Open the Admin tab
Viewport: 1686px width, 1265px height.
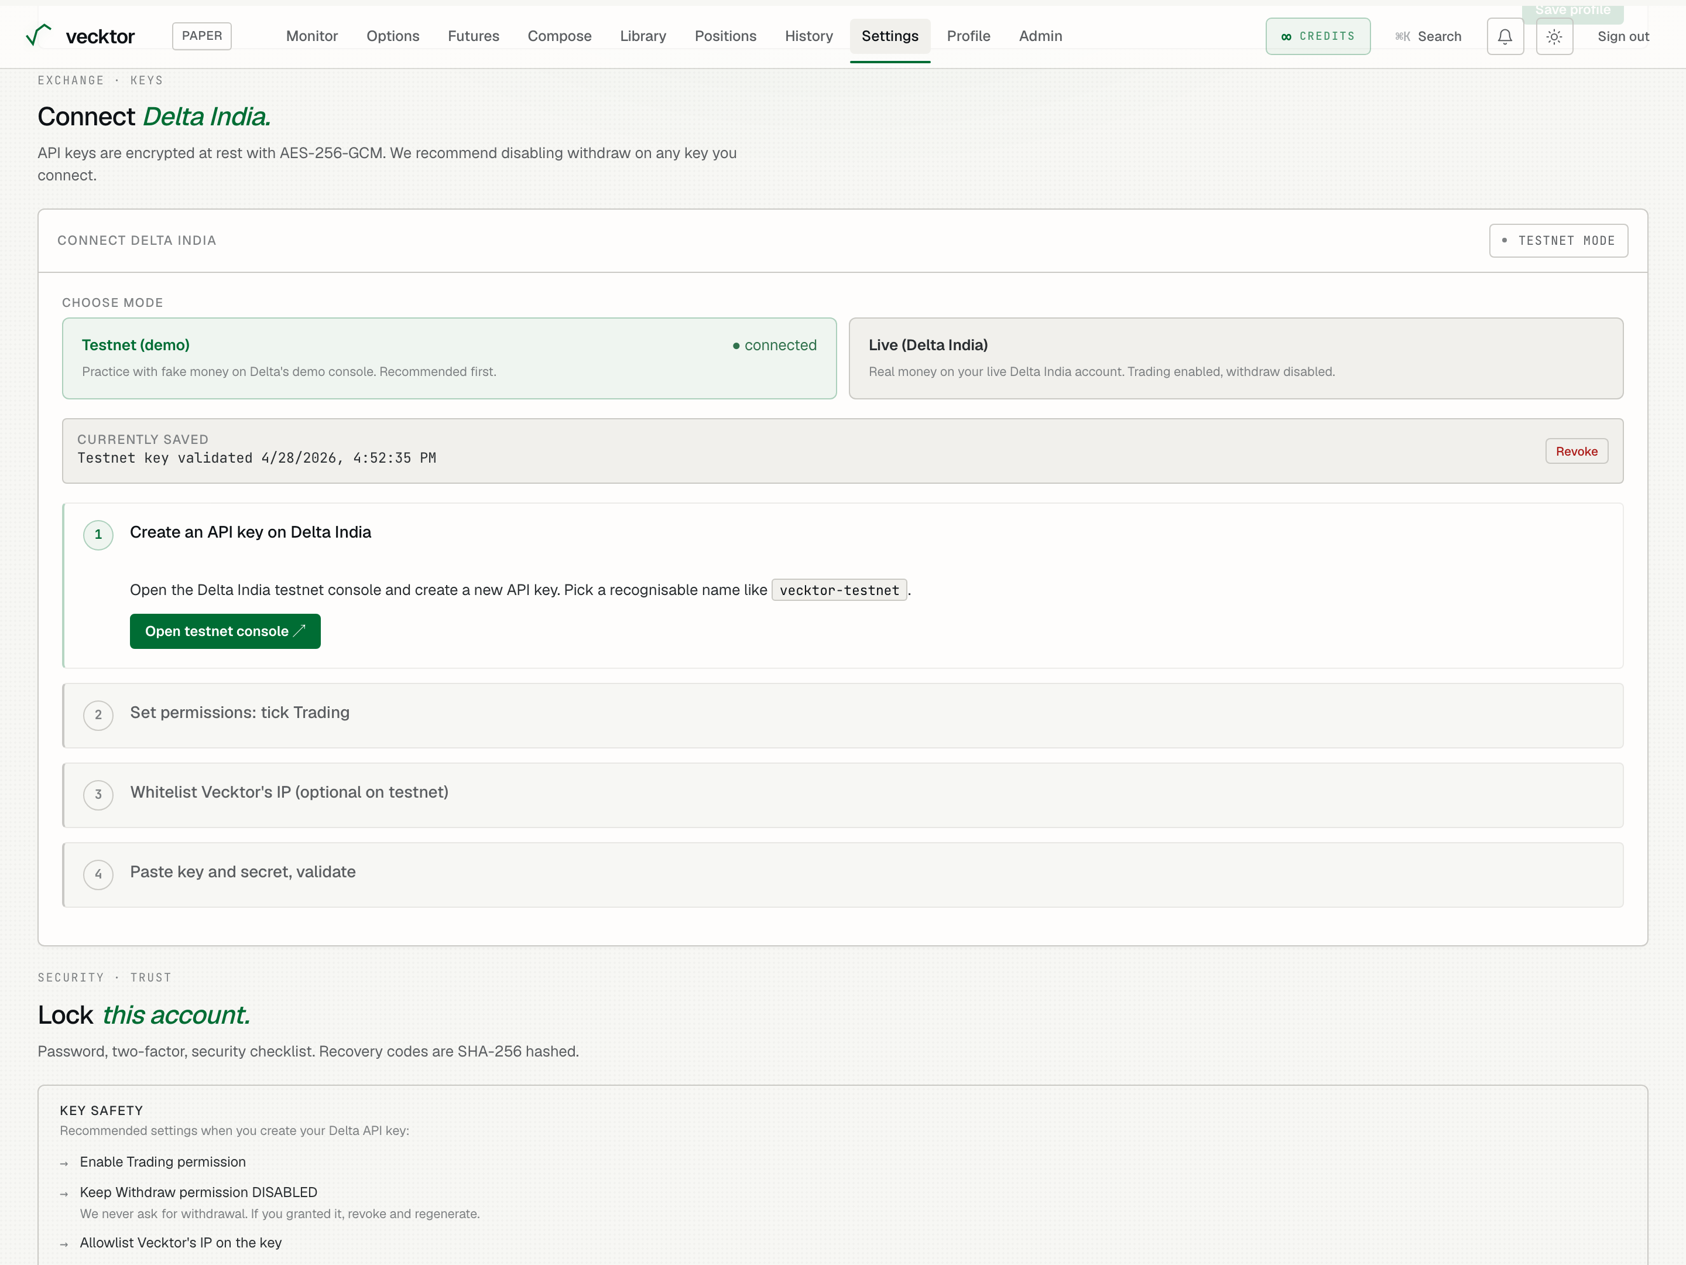(x=1040, y=36)
